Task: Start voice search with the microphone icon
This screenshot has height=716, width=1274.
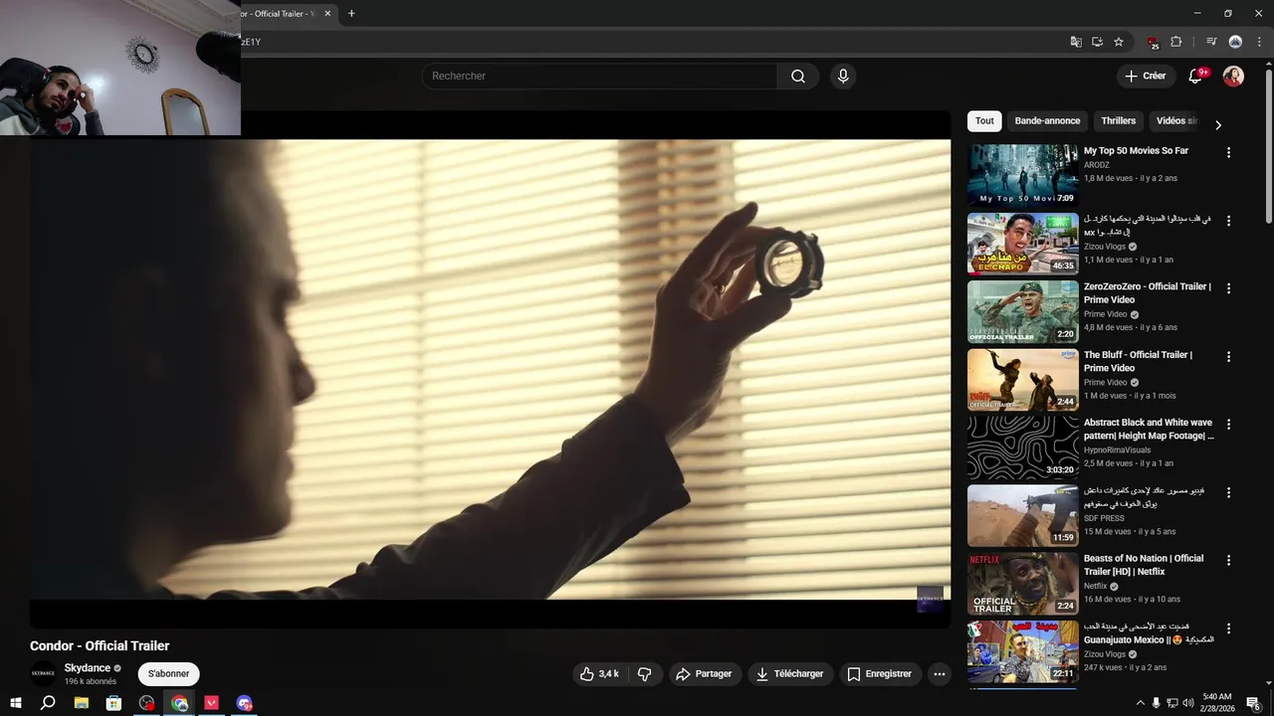Action: (843, 77)
